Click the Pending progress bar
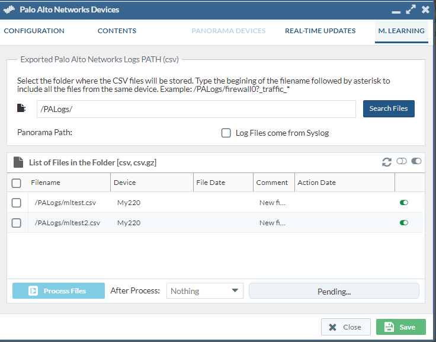Viewport: 436px width, 342px height. pyautogui.click(x=334, y=291)
